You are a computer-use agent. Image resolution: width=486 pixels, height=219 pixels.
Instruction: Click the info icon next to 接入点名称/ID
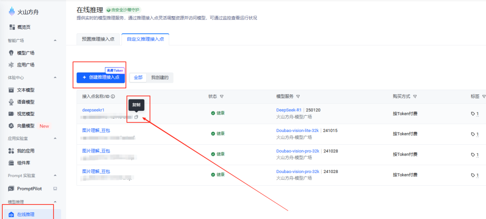coord(113,96)
